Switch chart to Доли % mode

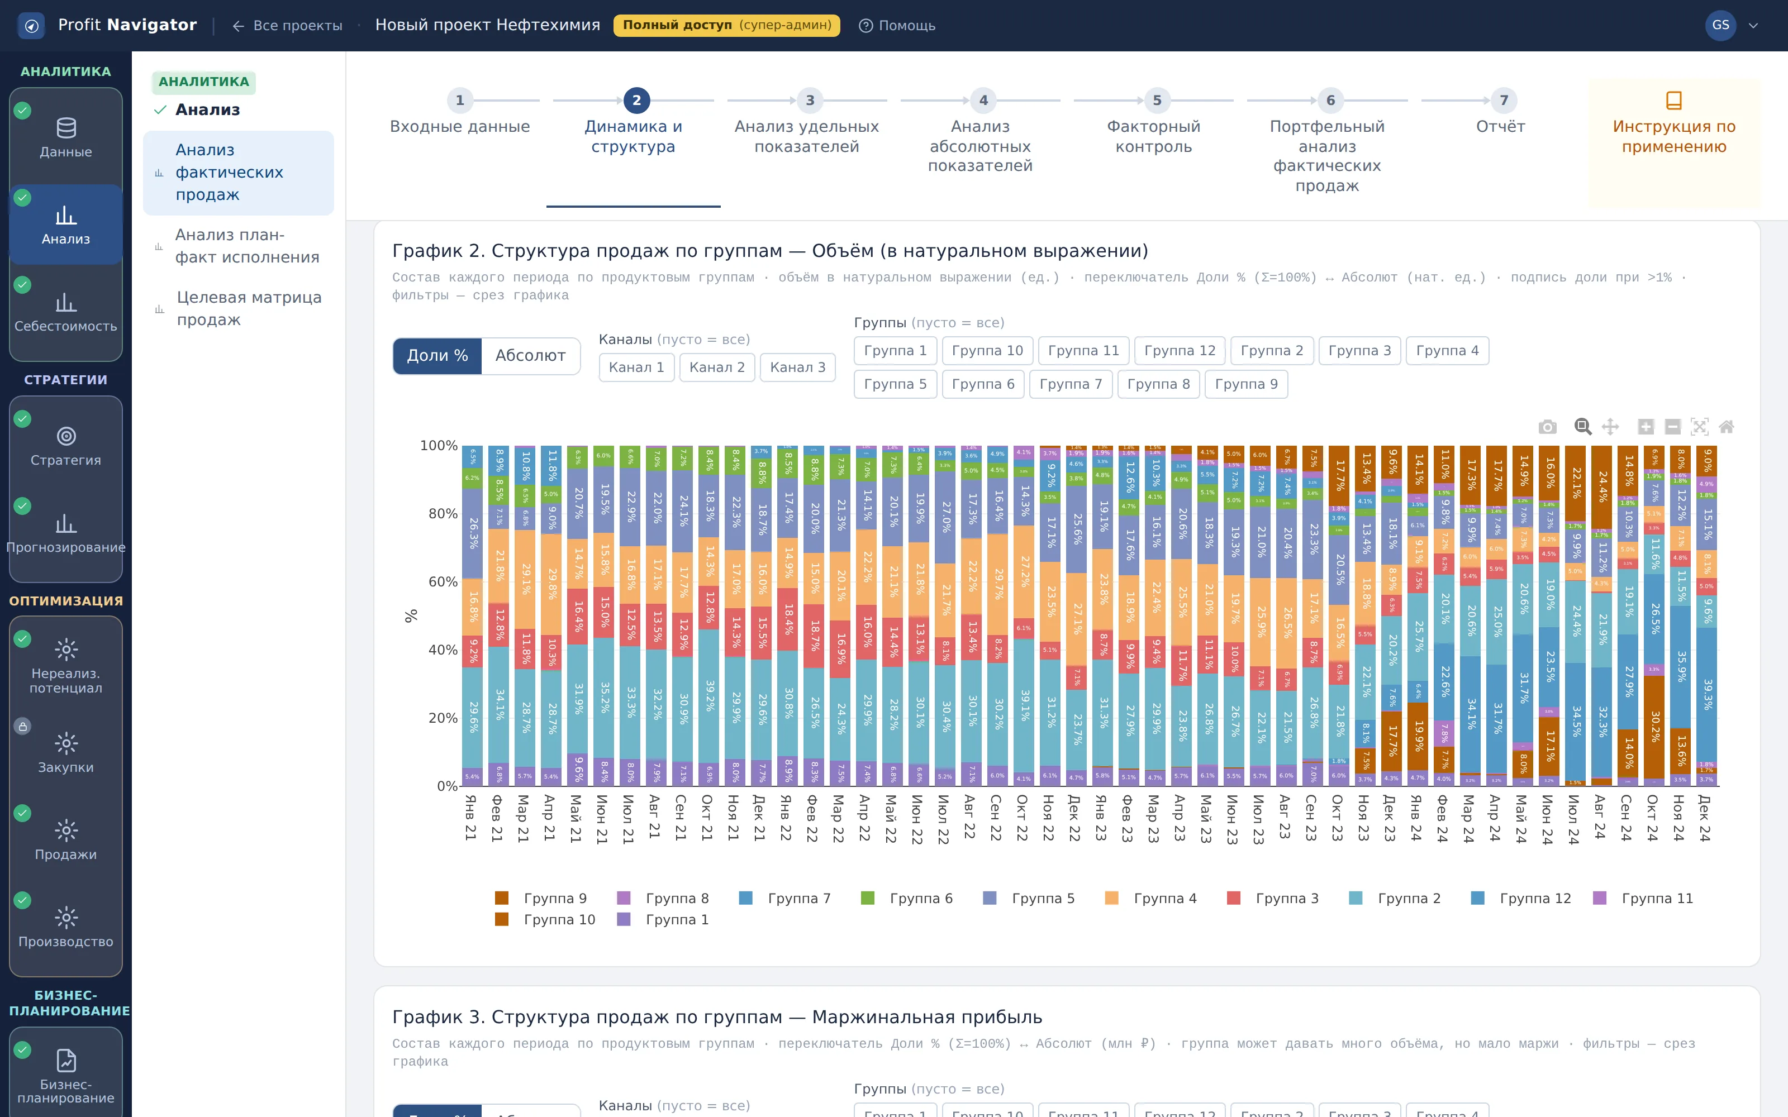pyautogui.click(x=438, y=355)
